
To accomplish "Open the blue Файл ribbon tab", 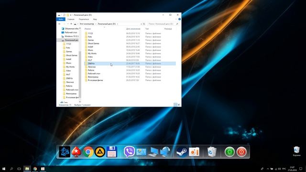I will coord(61,19).
